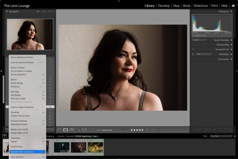Toggle the face region draw tool
The height and width of the screenshot is (159, 238).
click(159, 130)
